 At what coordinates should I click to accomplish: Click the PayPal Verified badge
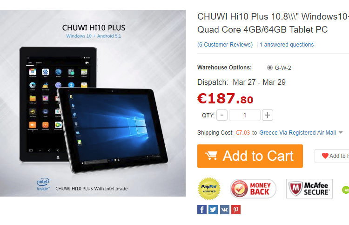pos(209,189)
